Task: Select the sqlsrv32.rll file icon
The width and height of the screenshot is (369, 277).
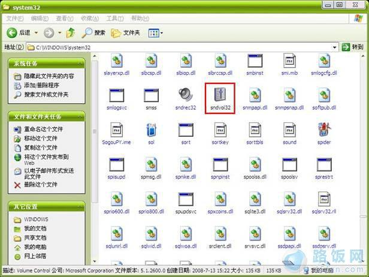Action: click(324, 199)
